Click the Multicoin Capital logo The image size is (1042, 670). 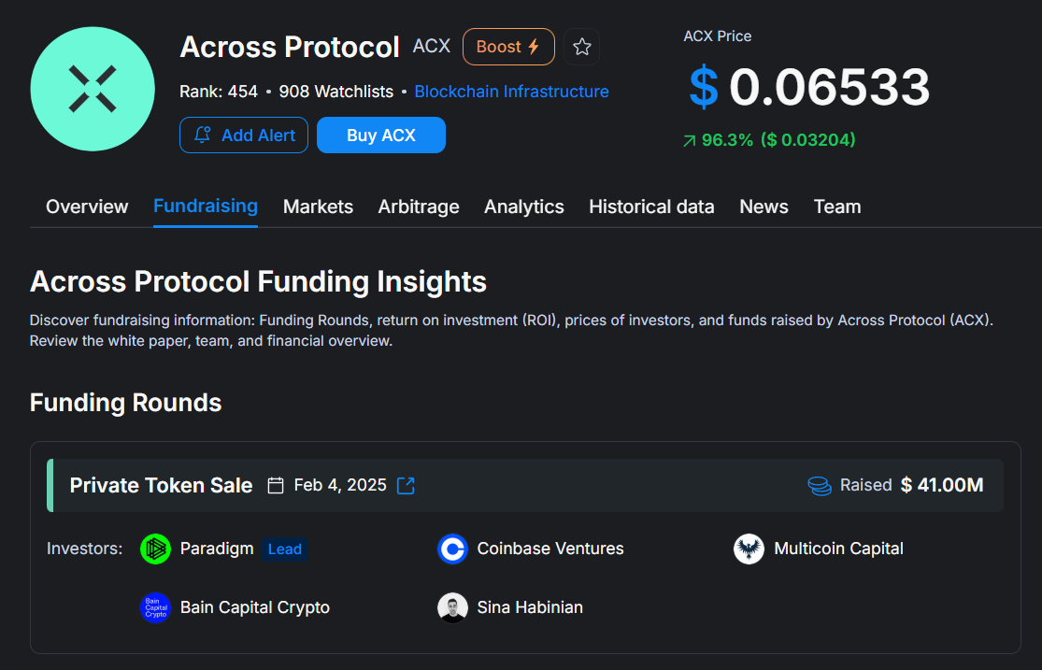click(x=749, y=549)
